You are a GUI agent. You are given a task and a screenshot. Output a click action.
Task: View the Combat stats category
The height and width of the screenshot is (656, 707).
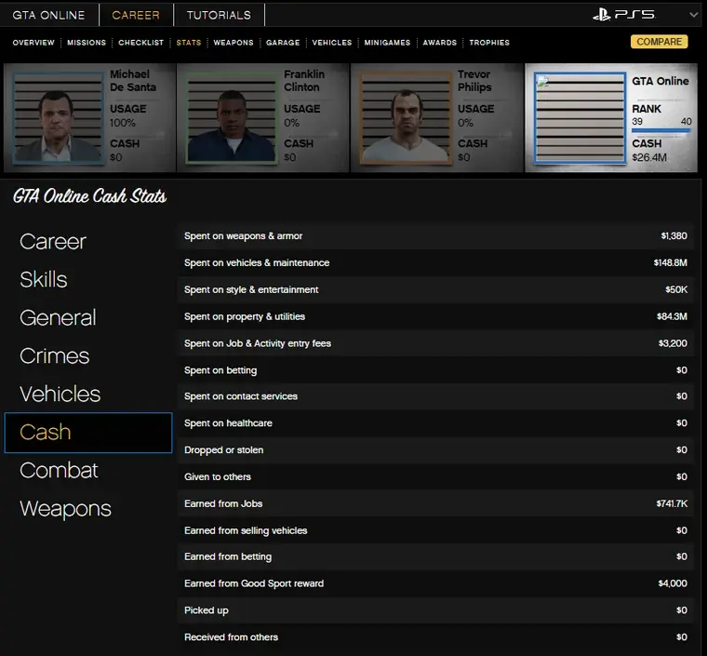[x=59, y=471]
